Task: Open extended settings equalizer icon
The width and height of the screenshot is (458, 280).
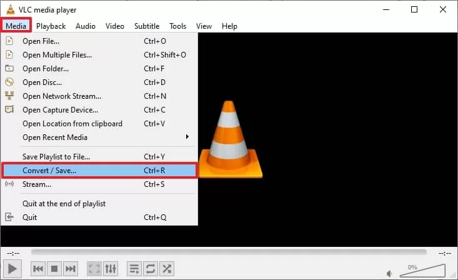Action: (x=111, y=269)
